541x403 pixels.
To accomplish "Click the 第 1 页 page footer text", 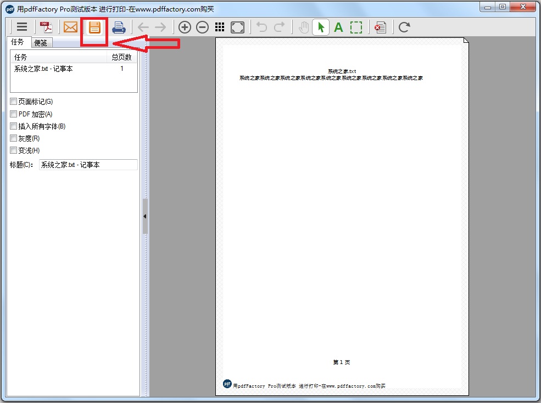I will (342, 362).
